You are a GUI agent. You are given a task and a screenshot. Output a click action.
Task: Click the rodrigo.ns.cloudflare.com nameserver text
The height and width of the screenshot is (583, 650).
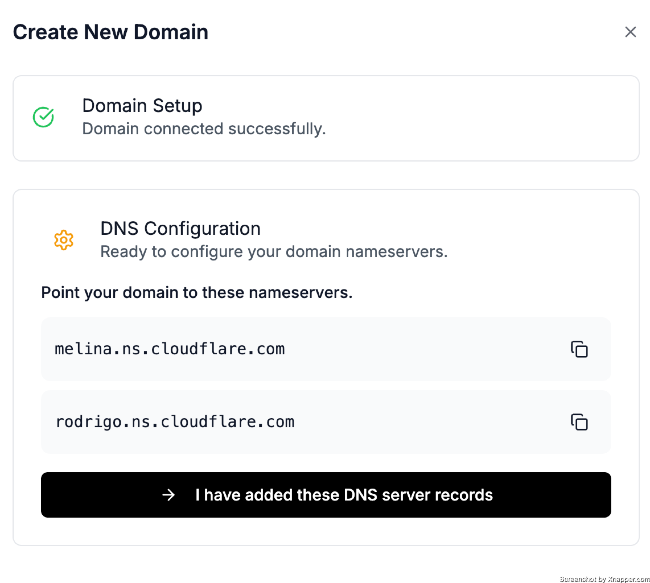[175, 422]
